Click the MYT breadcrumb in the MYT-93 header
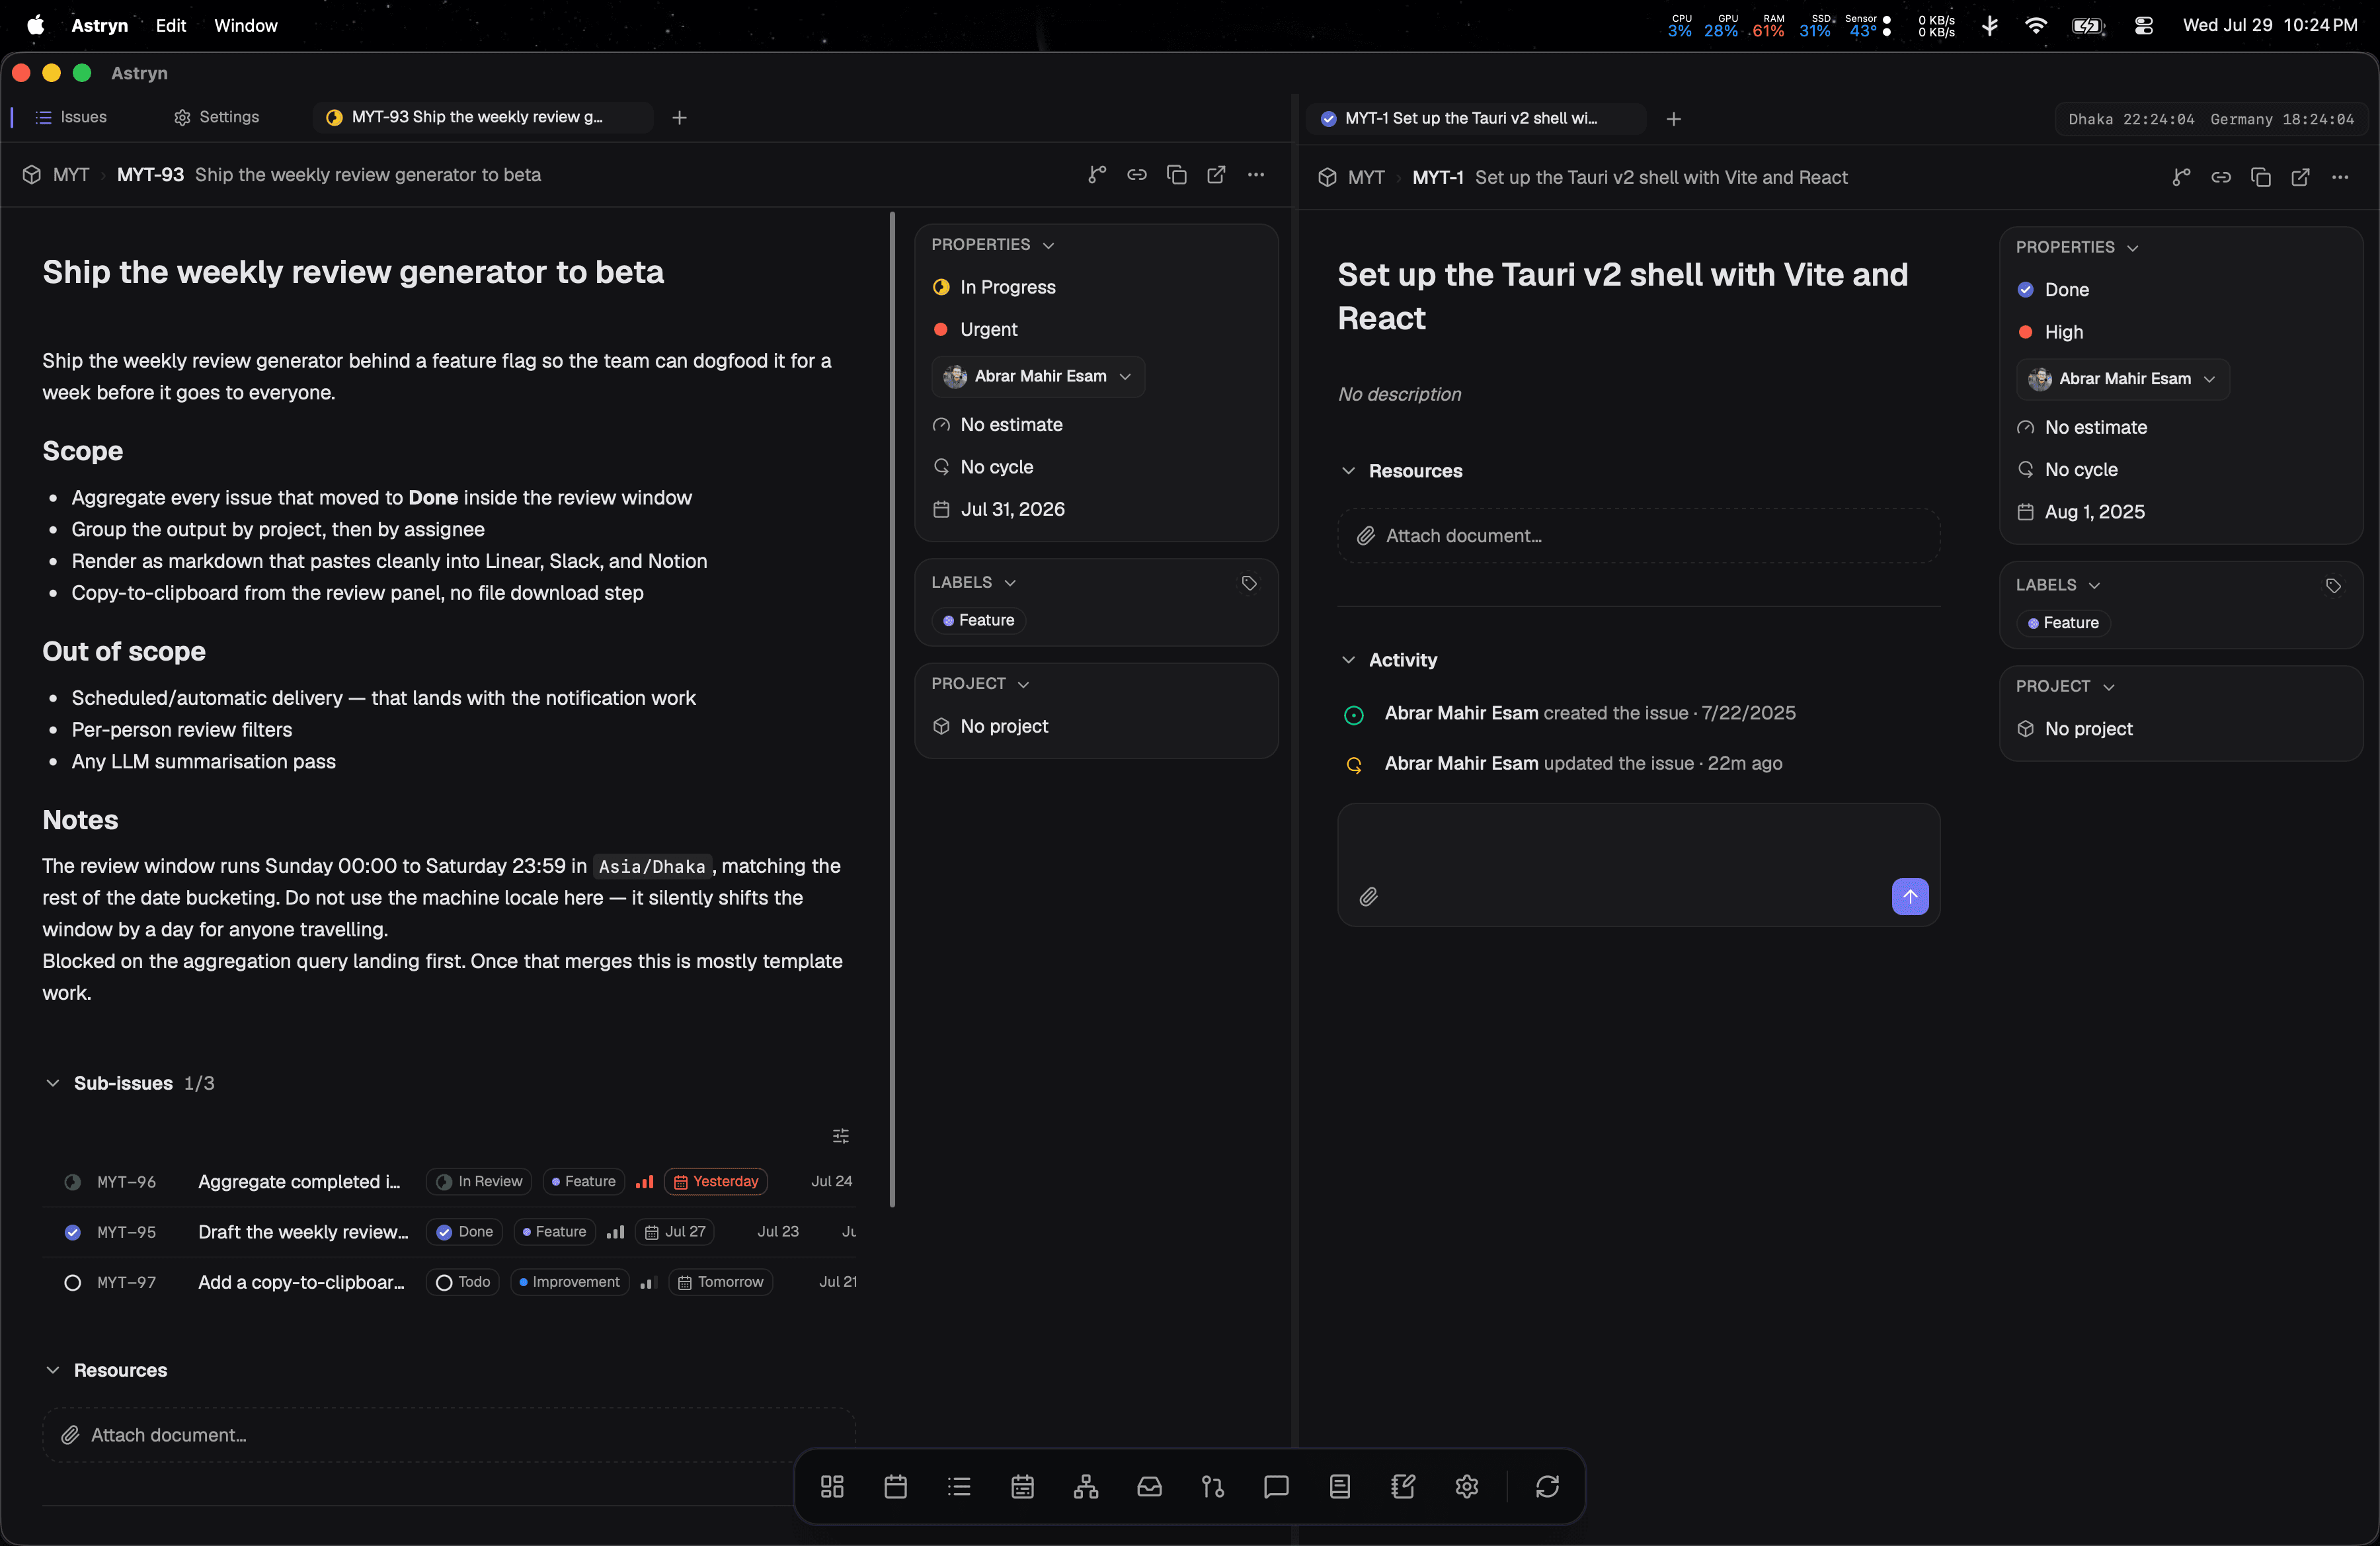2380x1546 pixels. coord(71,175)
